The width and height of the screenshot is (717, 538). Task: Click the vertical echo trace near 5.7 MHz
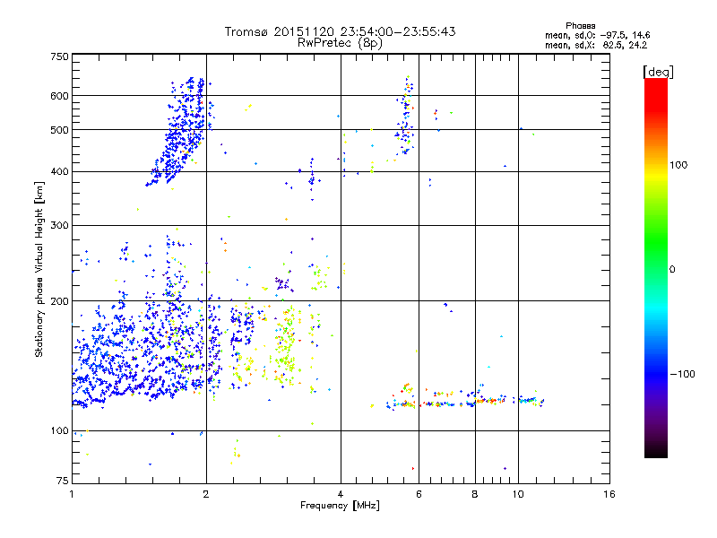click(x=406, y=117)
